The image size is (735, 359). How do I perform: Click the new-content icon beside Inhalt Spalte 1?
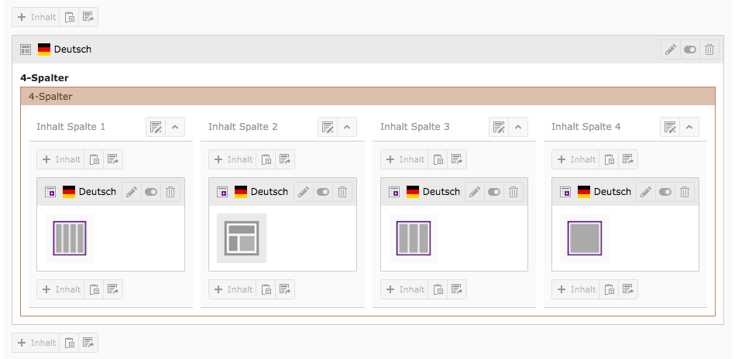156,127
